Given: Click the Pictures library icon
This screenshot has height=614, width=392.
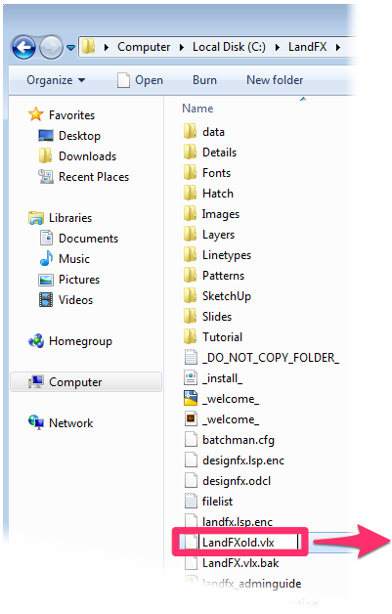Looking at the screenshot, I should [46, 280].
